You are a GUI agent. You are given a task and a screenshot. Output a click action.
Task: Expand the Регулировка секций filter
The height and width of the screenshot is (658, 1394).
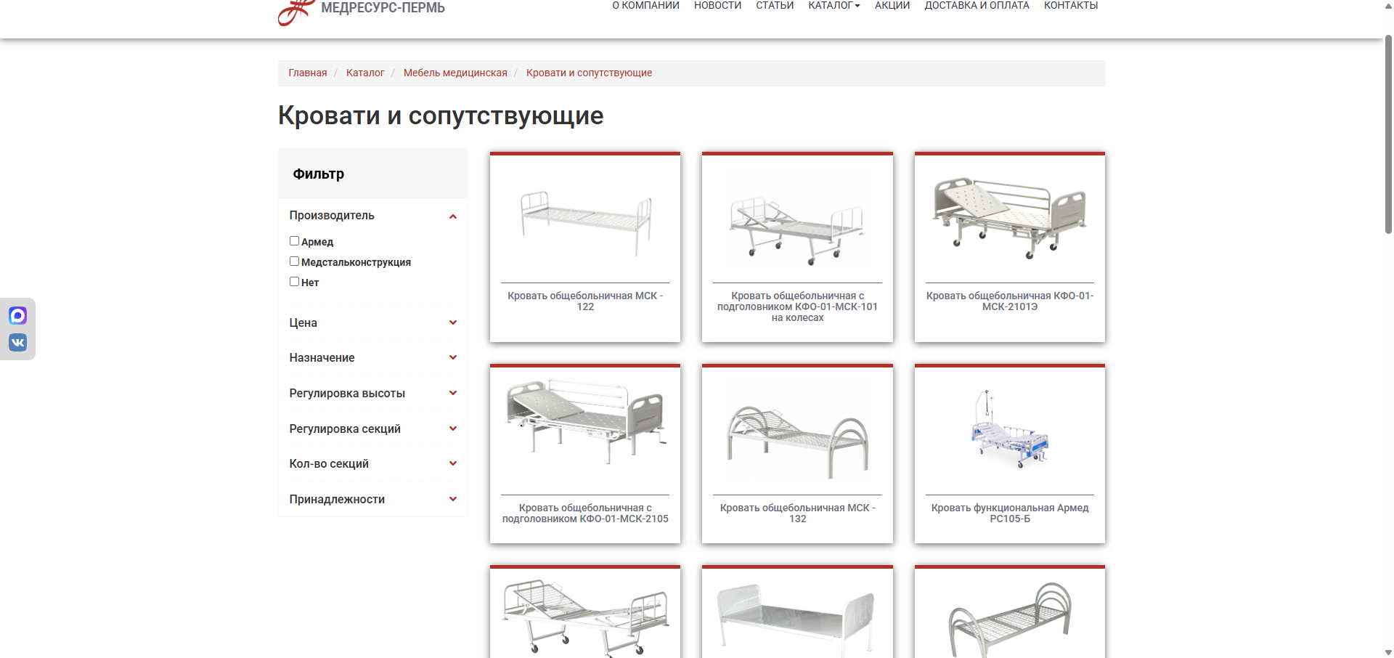(373, 428)
